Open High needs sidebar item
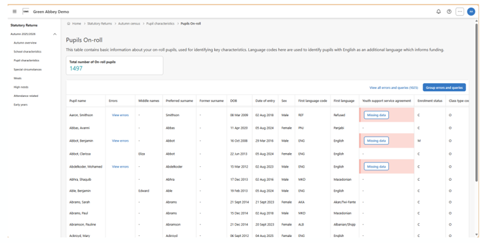Screen dimensions: 480x243 click(x=21, y=87)
